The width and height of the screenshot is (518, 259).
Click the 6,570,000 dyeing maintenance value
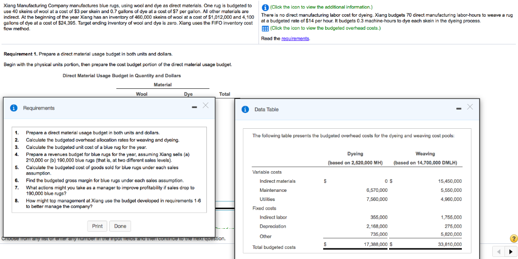(377, 190)
